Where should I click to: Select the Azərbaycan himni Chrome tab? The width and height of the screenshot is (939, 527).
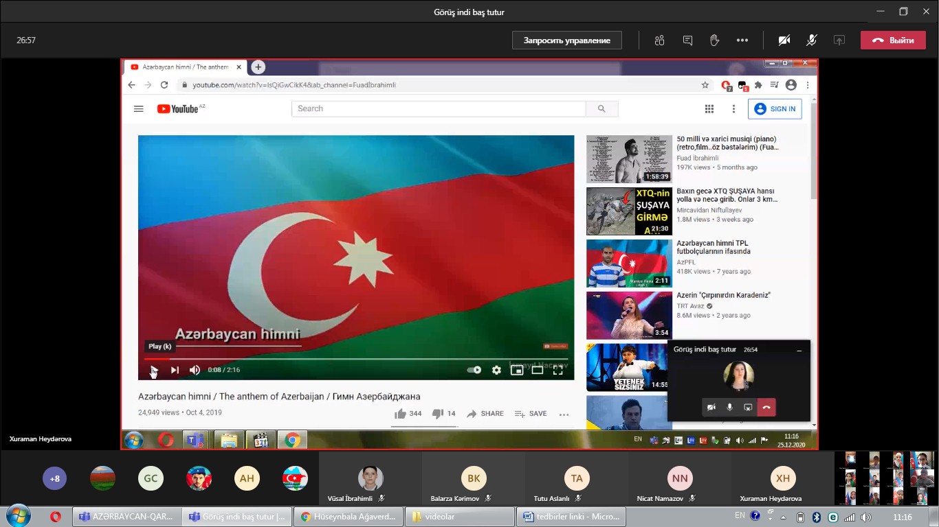point(184,67)
